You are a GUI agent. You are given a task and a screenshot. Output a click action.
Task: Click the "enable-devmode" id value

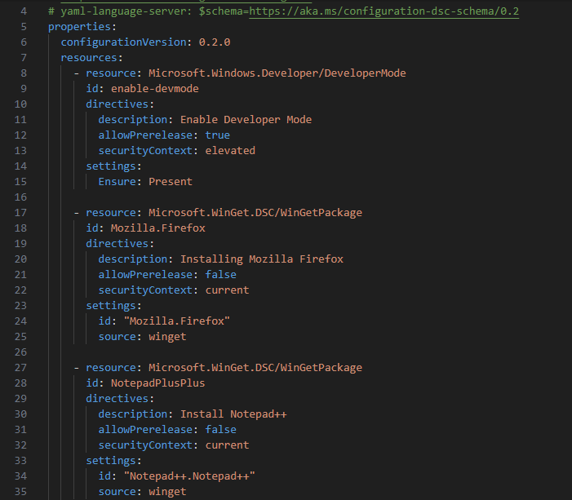coord(154,89)
